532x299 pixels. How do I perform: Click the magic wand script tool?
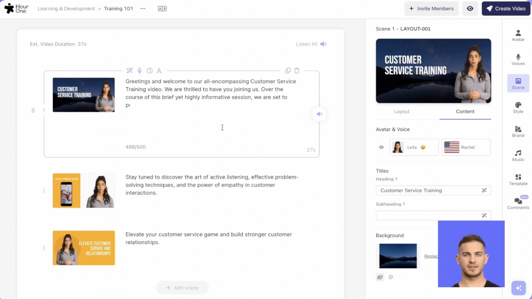pyautogui.click(x=130, y=70)
